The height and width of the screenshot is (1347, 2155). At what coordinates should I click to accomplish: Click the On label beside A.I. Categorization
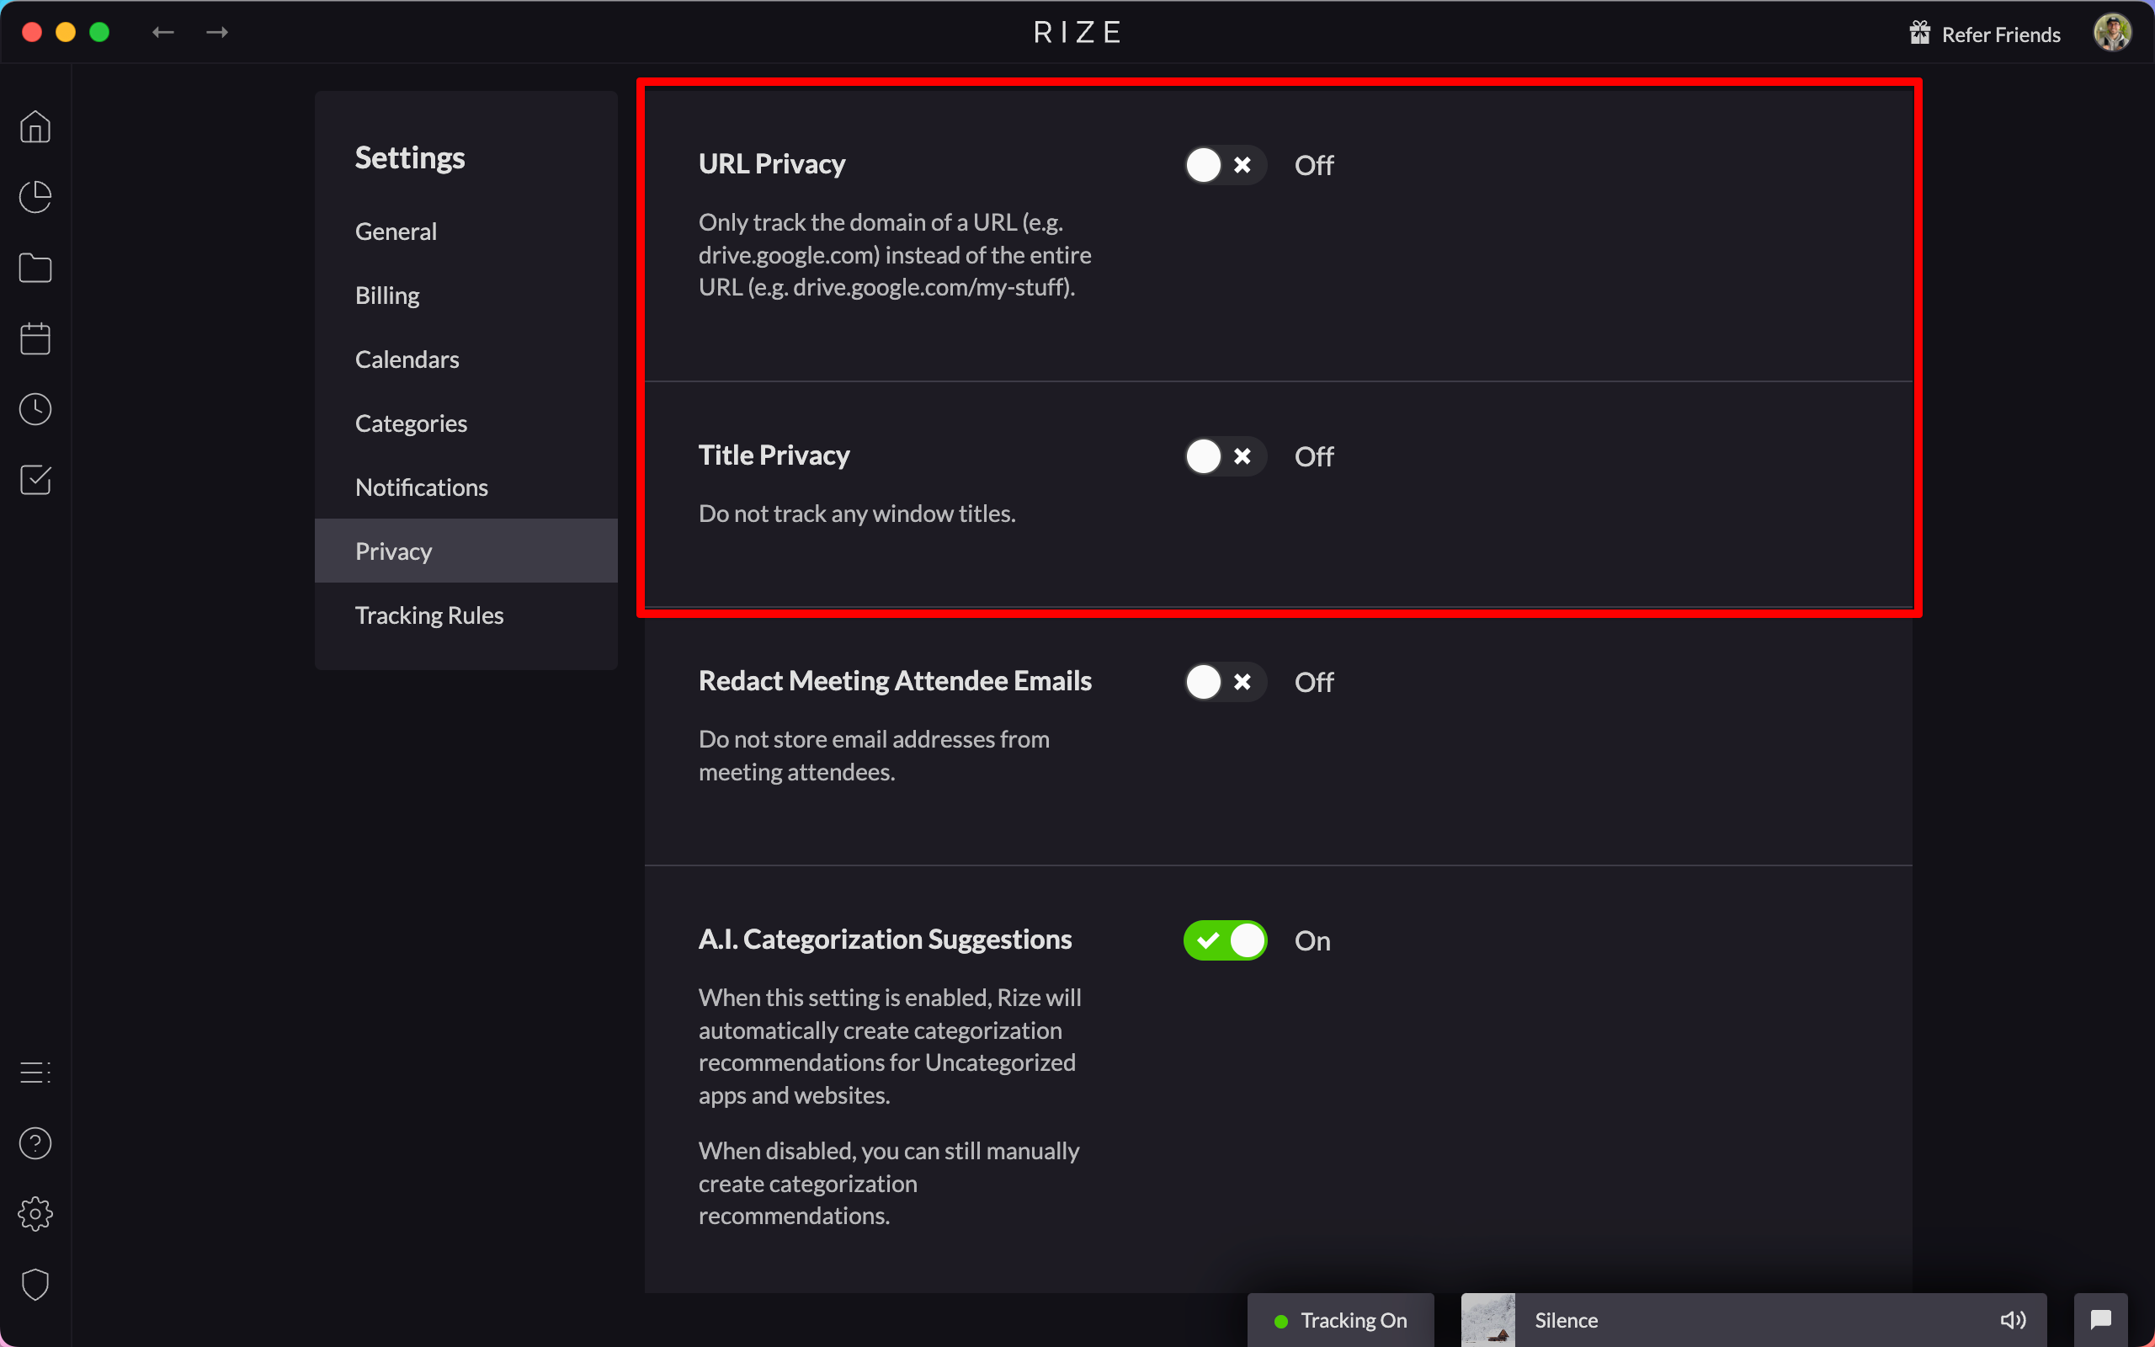1312,940
